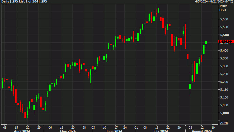Click the 5,150 price axis label
This screenshot has height=132, width=234.
[x=224, y=90]
